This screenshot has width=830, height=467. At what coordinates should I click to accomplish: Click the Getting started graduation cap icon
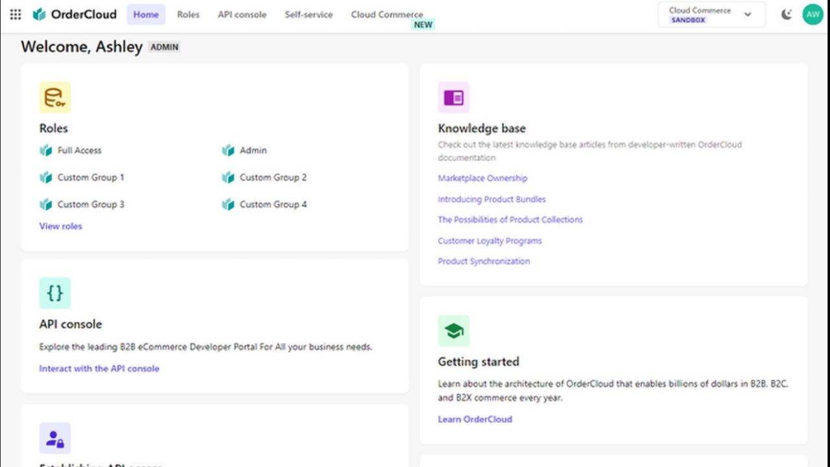tap(454, 331)
